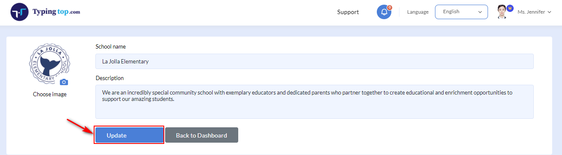Screen dimensions: 562x155
Task: Go Back to Dashboard
Action: pos(201,135)
